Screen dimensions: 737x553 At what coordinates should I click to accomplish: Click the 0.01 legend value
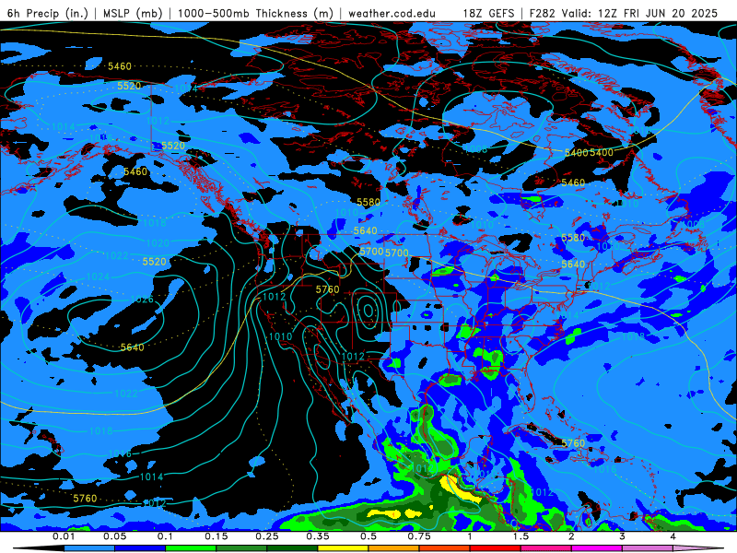pyautogui.click(x=64, y=536)
